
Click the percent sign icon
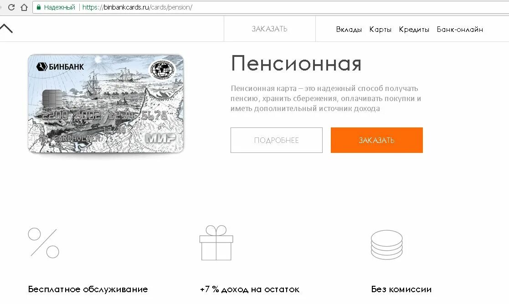[43, 243]
